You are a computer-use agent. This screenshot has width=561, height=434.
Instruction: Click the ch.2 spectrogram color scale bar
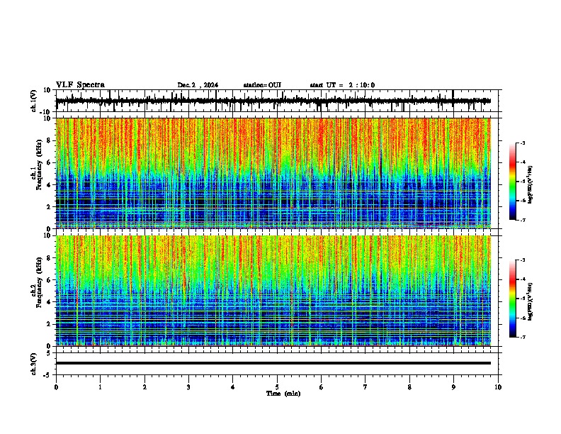[512, 299]
